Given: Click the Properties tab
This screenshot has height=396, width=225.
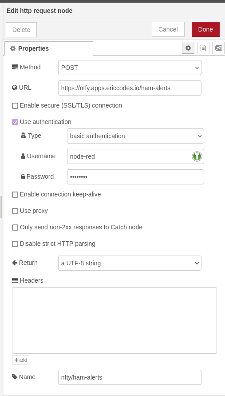Looking at the screenshot, I should [x=49, y=48].
